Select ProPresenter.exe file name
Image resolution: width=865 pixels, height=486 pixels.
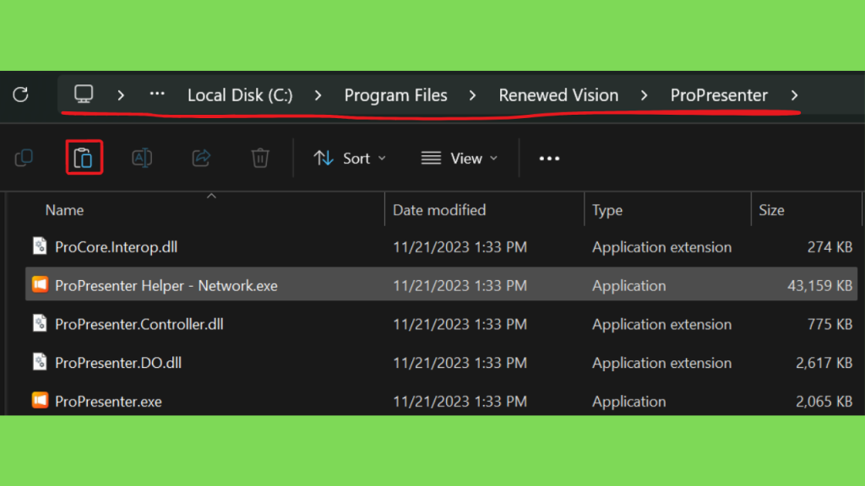coord(108,401)
